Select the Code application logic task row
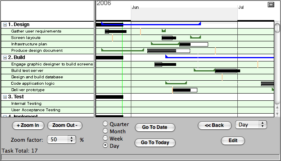The width and height of the screenshot is (281, 161). click(x=47, y=84)
